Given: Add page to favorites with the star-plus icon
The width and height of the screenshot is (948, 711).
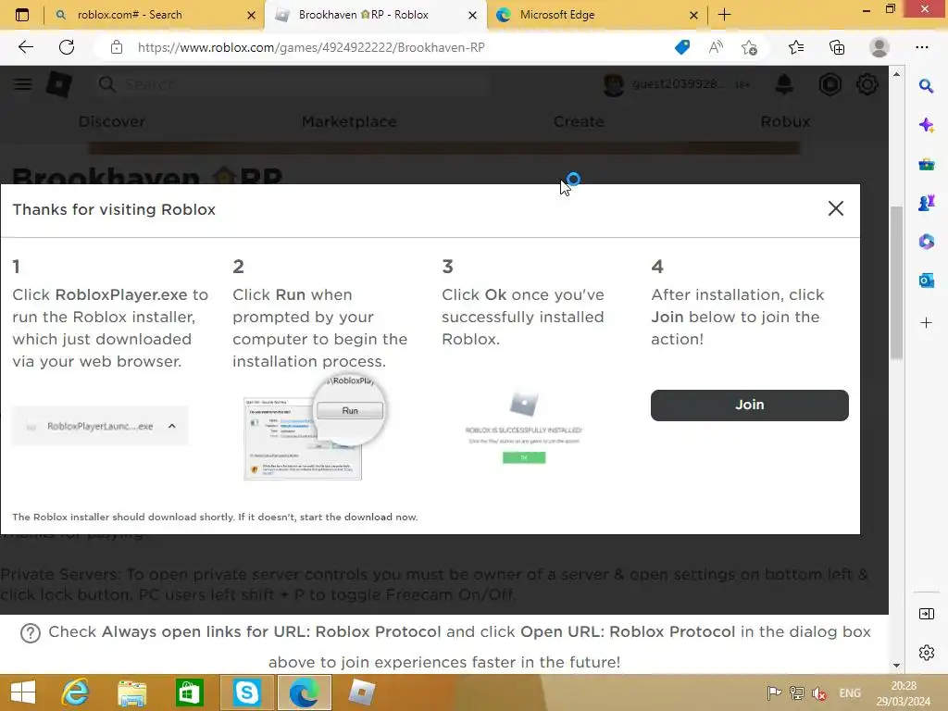Looking at the screenshot, I should [749, 47].
